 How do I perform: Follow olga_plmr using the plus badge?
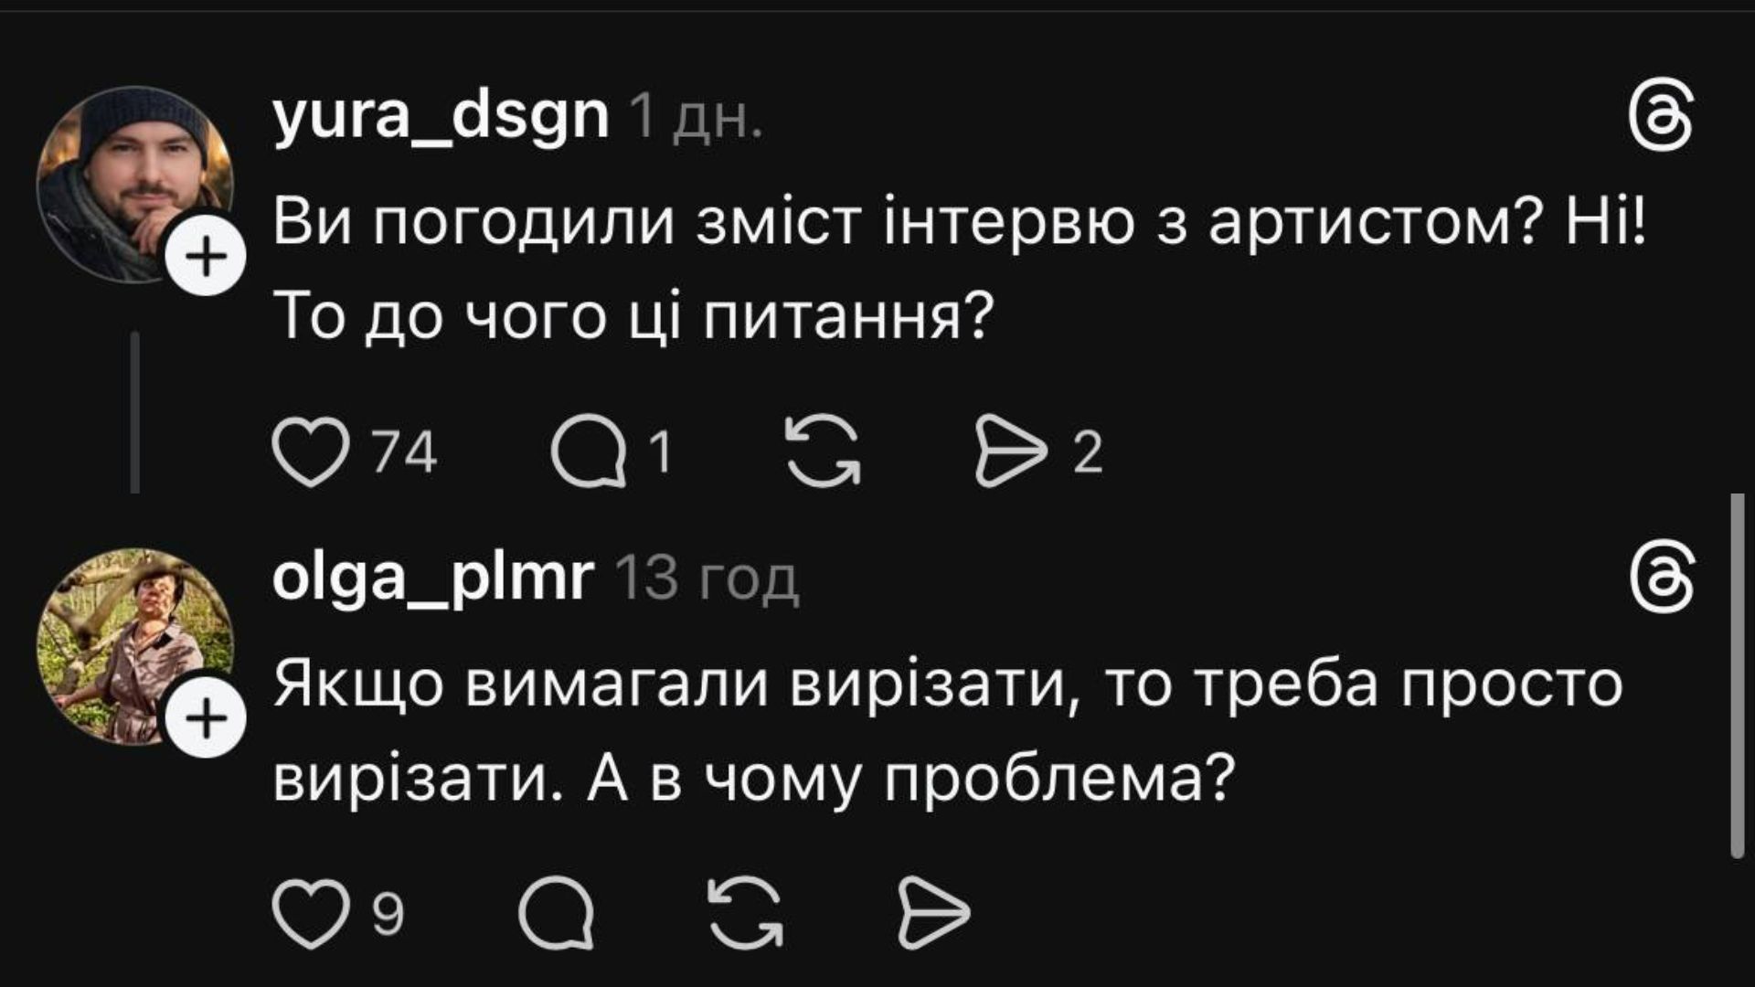(208, 718)
